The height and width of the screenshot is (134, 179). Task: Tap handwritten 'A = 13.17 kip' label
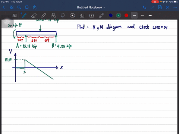click(26, 46)
